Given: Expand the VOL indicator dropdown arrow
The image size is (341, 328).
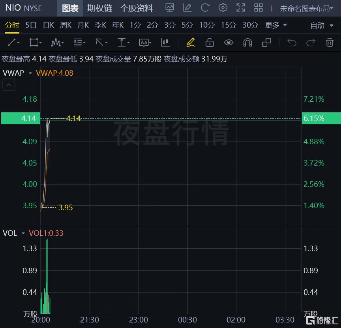Looking at the screenshot, I should pyautogui.click(x=23, y=233).
